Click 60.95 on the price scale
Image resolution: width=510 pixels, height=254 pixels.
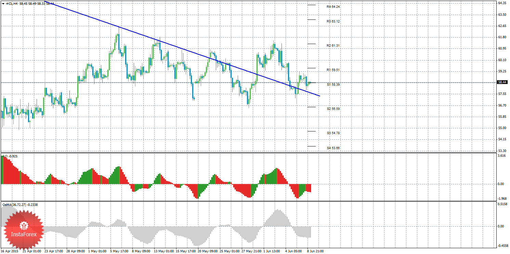click(x=502, y=48)
